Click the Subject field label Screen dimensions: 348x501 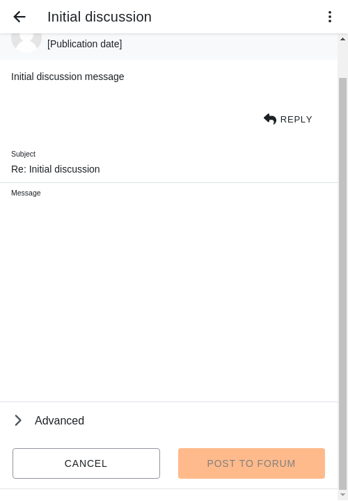pos(24,154)
